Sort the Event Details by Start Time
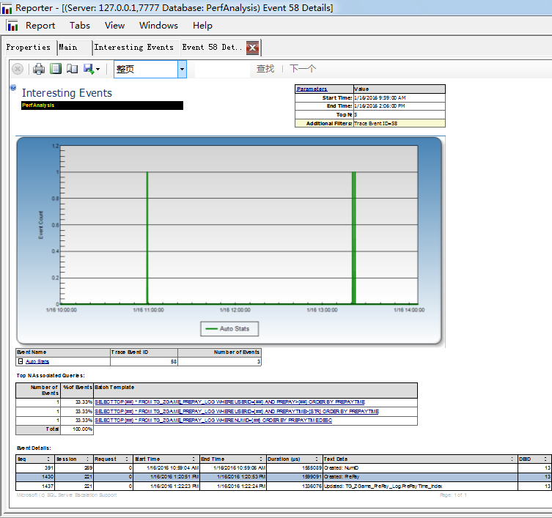This screenshot has height=518, width=552. coord(194,459)
